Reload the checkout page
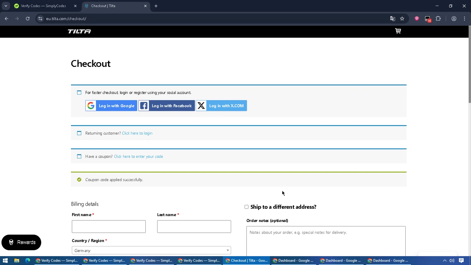The image size is (471, 265). tap(28, 19)
